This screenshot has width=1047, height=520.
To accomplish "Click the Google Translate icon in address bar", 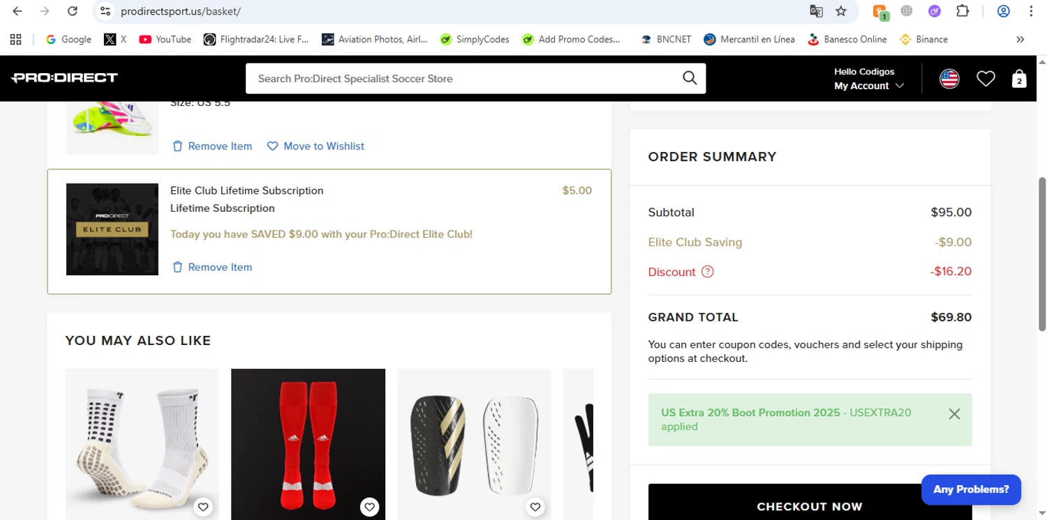I will 816,11.
